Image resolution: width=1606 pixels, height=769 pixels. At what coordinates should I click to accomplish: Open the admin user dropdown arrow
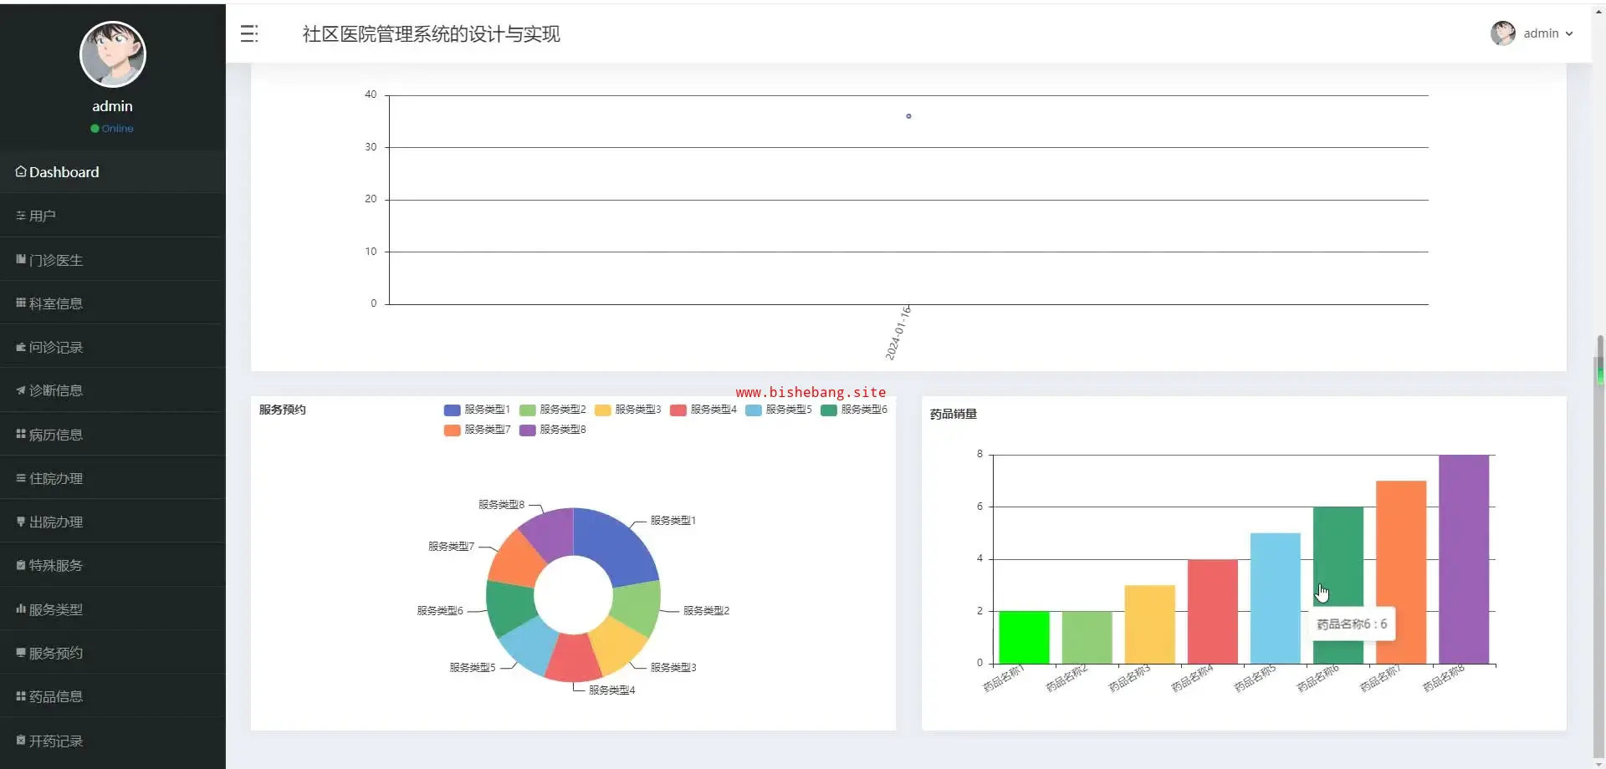(1569, 34)
